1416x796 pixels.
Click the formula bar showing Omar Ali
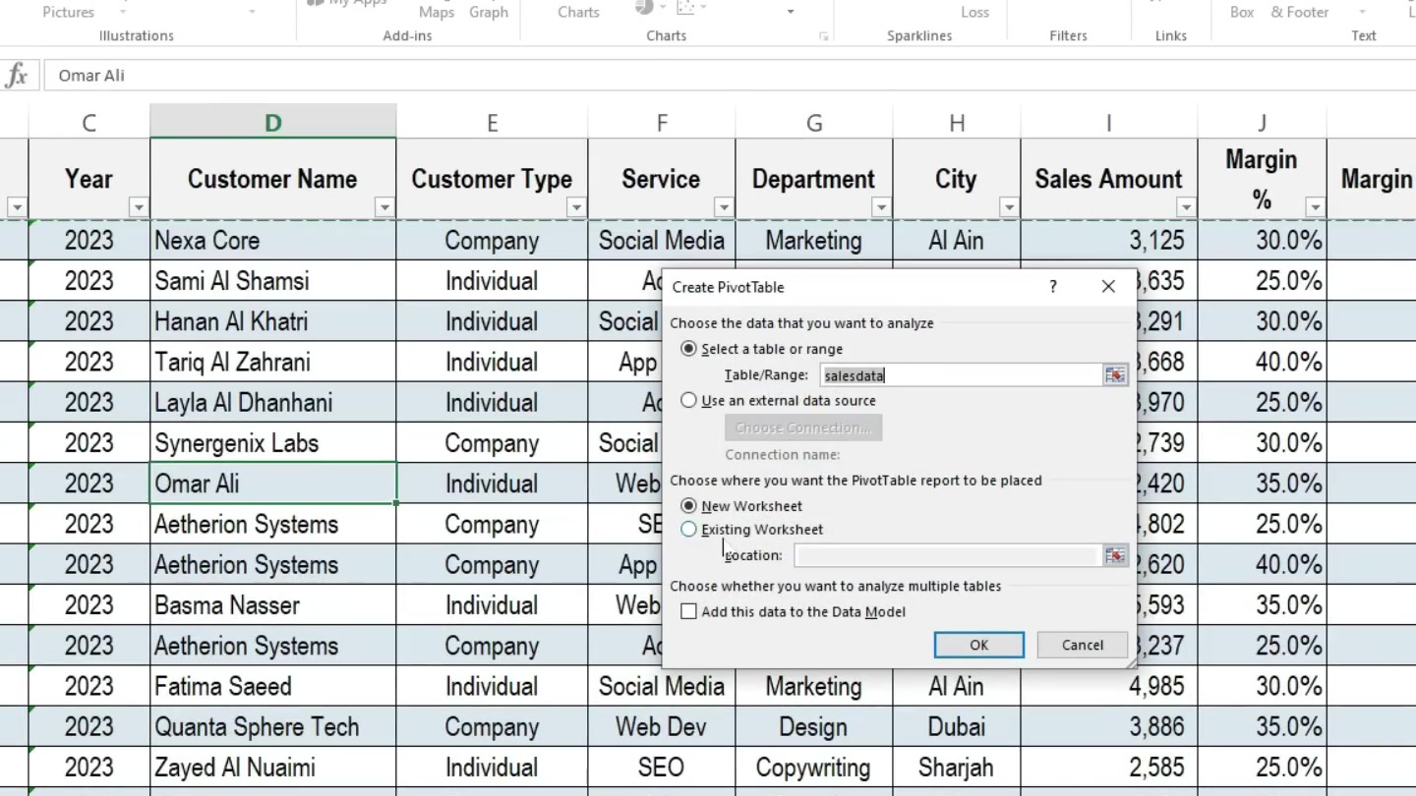[730, 76]
